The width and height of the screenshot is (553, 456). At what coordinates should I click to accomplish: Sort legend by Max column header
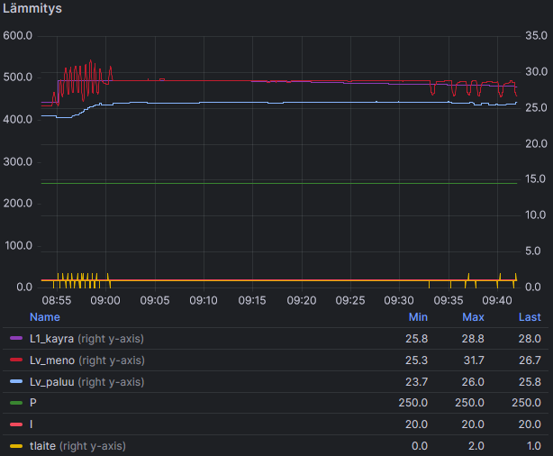click(x=473, y=317)
